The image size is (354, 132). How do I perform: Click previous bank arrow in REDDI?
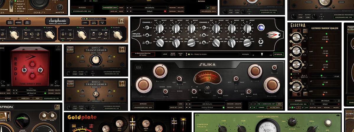tap(14, 90)
